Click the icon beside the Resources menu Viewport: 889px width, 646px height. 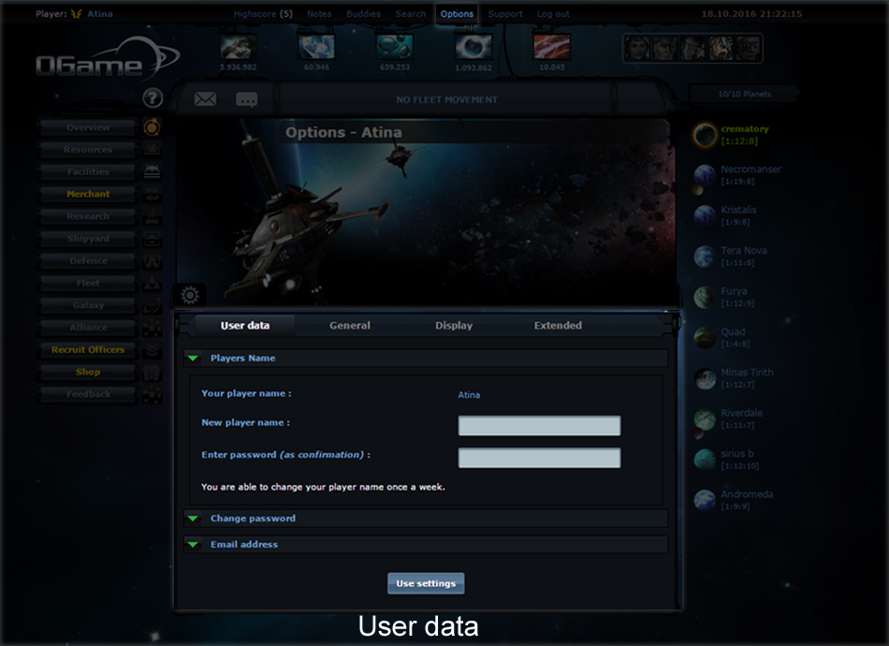152,149
